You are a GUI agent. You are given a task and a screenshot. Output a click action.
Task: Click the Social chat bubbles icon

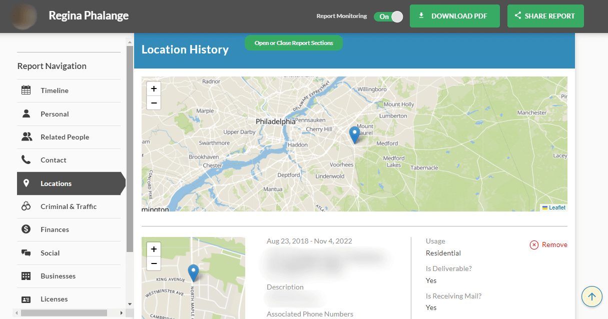pyautogui.click(x=27, y=253)
